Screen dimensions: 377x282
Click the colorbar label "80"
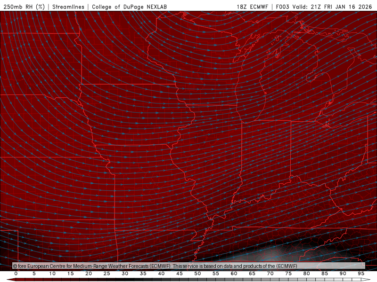(306, 274)
